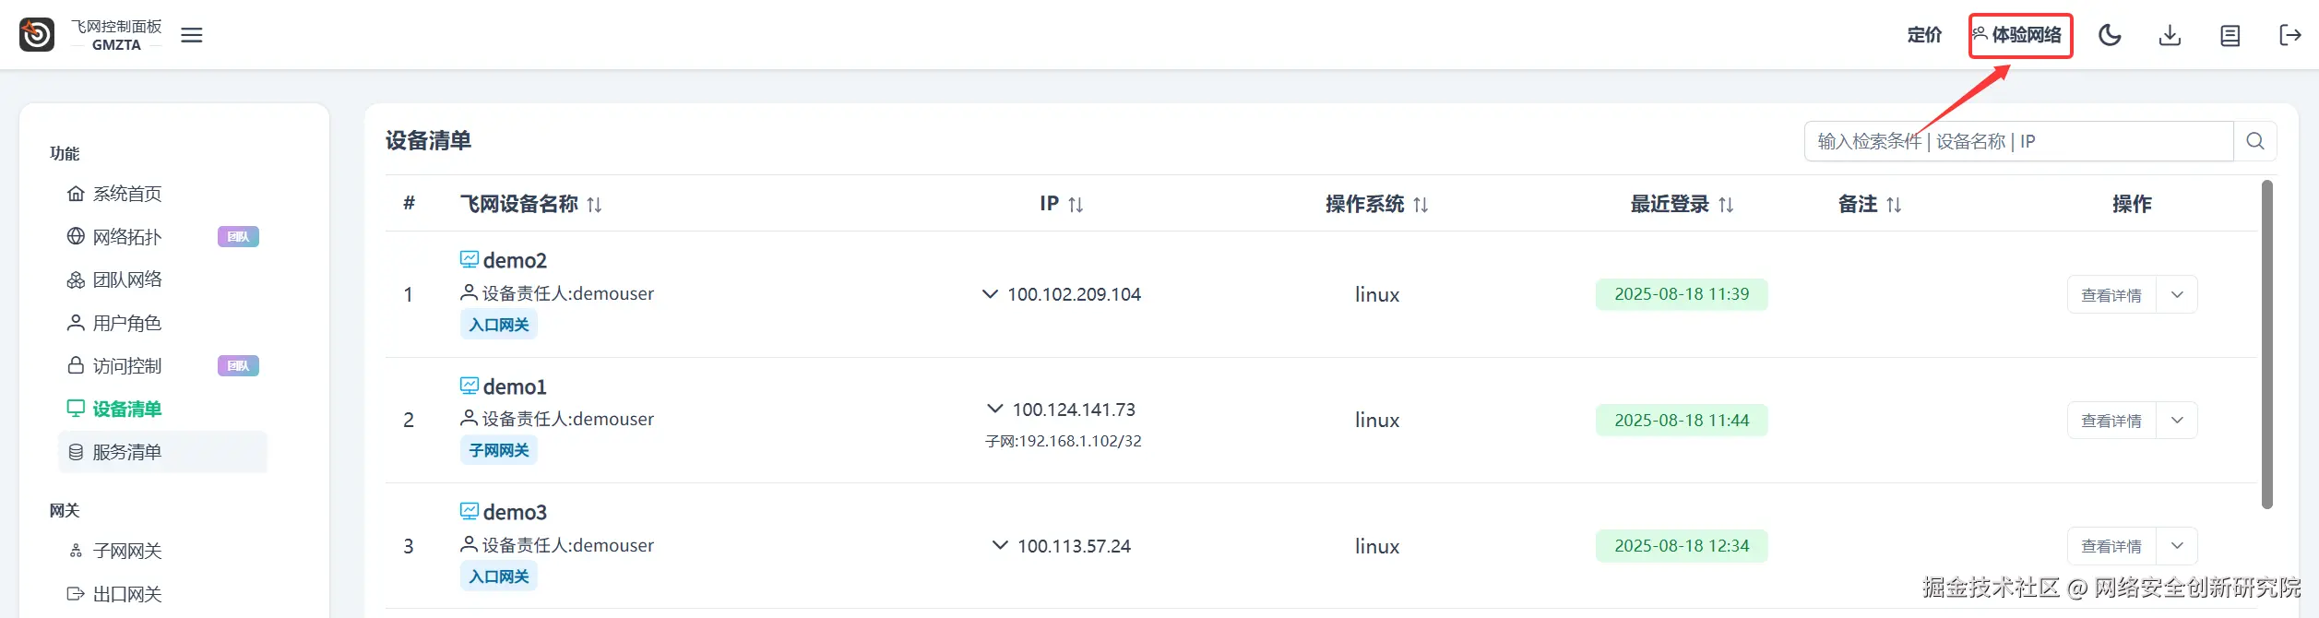Open the document icon in header
Image resolution: width=2319 pixels, height=618 pixels.
click(x=2230, y=35)
